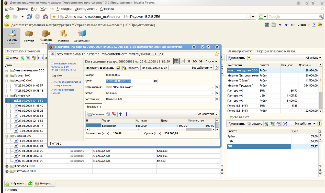Open the Файл menu

coord(9,9)
